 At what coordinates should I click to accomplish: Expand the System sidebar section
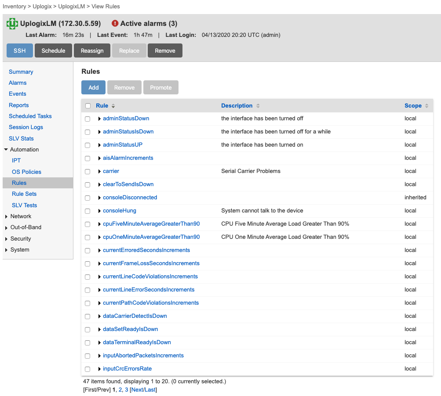(6, 250)
